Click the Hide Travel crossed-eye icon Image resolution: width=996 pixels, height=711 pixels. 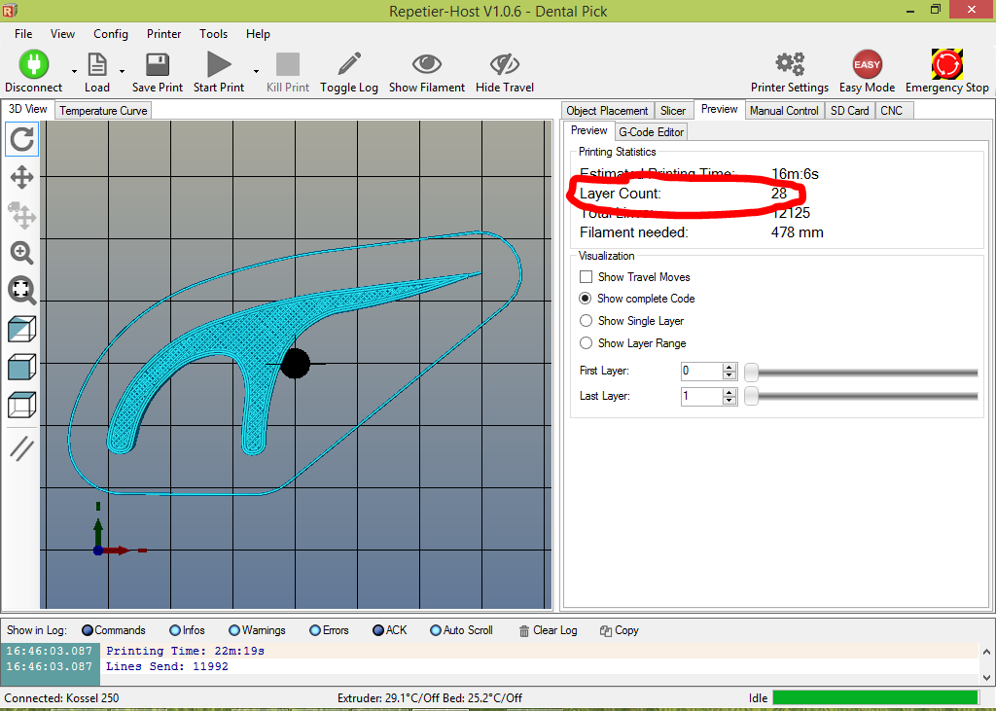(505, 64)
